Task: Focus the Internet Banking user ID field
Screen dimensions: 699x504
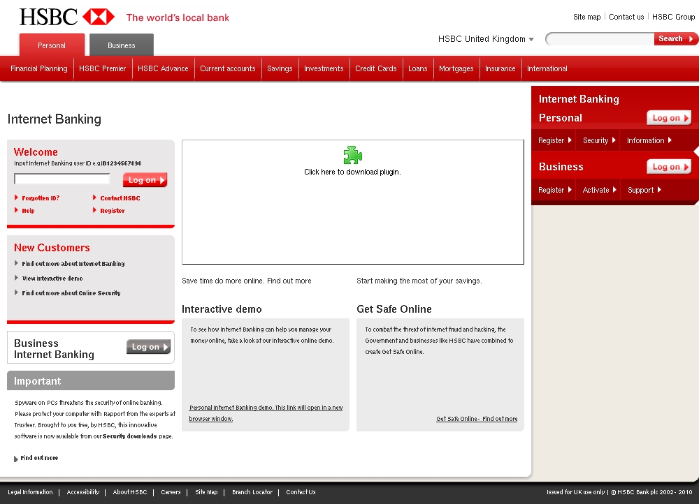Action: [62, 179]
